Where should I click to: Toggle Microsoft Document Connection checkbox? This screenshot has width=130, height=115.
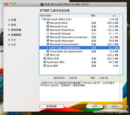[x=48, y=37]
